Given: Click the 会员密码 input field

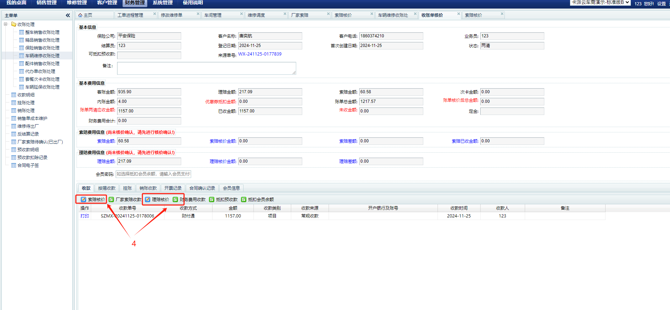Looking at the screenshot, I should tap(153, 174).
